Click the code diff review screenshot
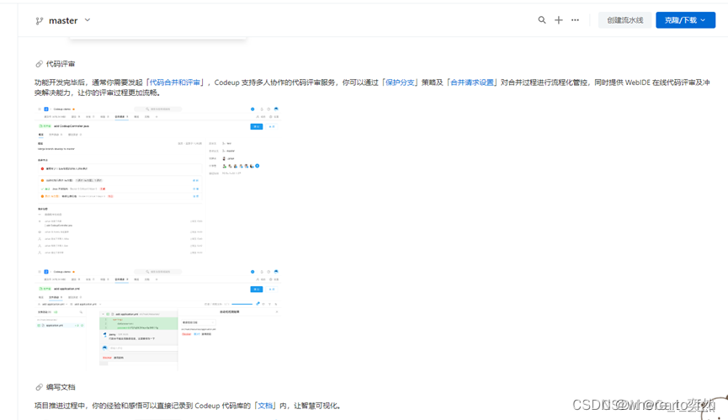 pyautogui.click(x=158, y=319)
